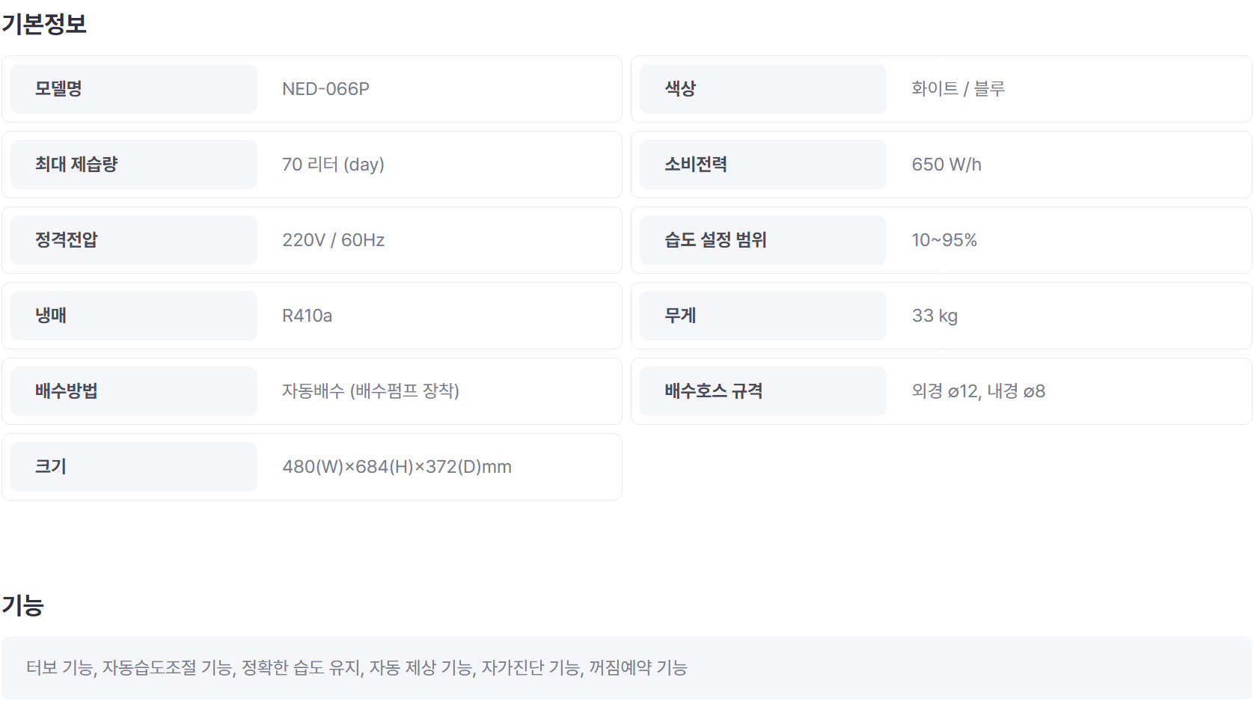The width and height of the screenshot is (1254, 701).
Task: Click the 기능 feature list text box
Action: point(627,668)
